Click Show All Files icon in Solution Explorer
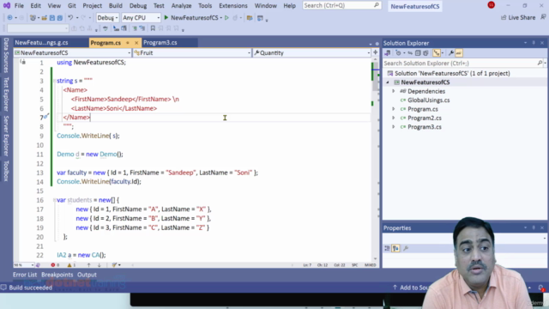Viewport: 549px width, 309px height. (x=425, y=53)
